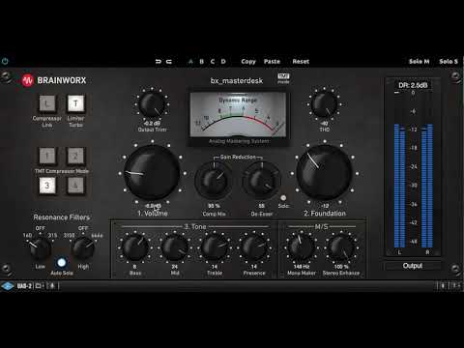Select settings bank B
The width and height of the screenshot is (464, 348).
coord(201,61)
